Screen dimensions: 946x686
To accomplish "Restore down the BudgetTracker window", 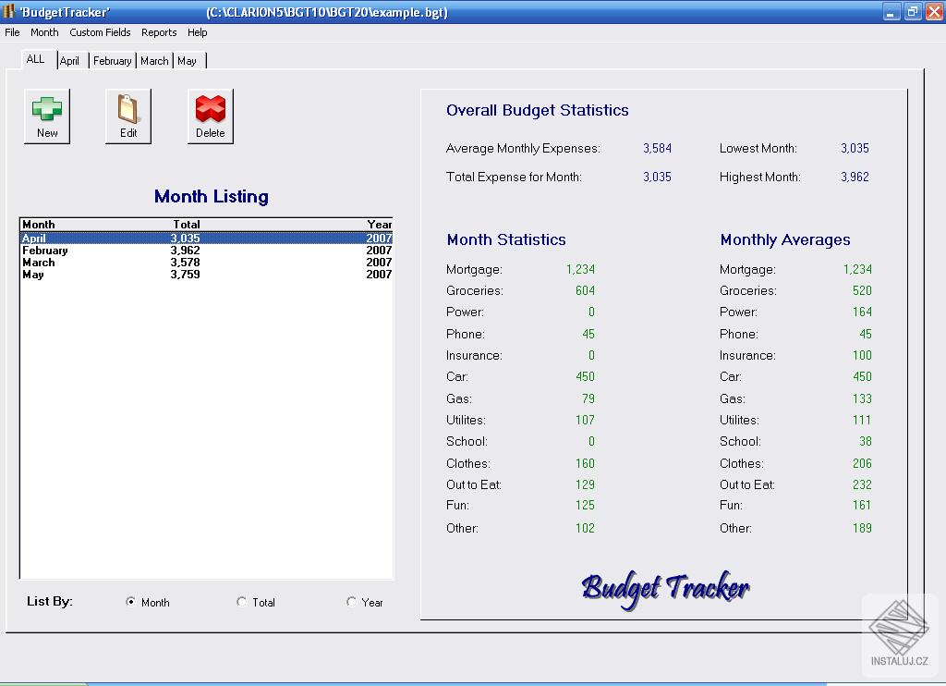I will [x=912, y=12].
